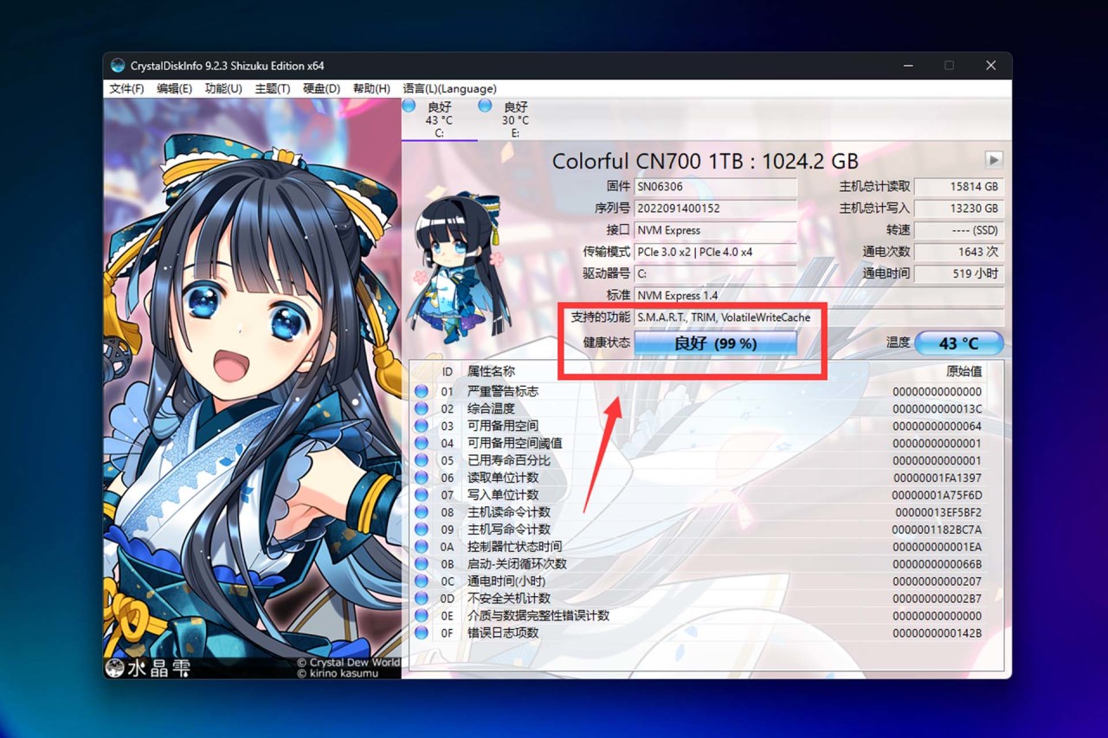Click the 主机总计写入 value 13230 GB
The width and height of the screenshot is (1108, 738).
pos(959,209)
